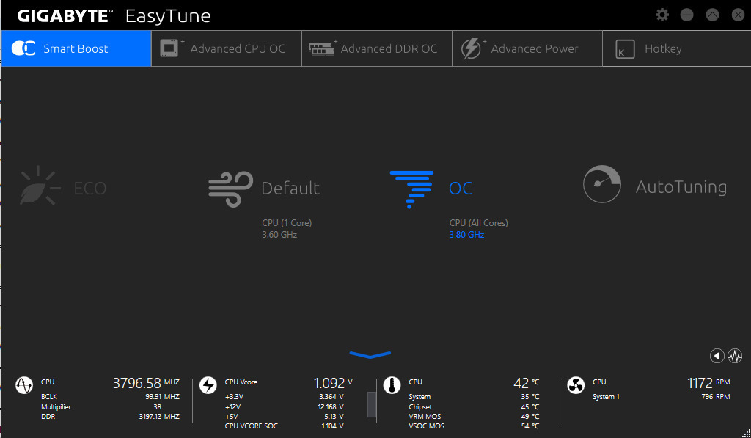The image size is (751, 438).
Task: Click the CPU frequency waveform icon
Action: (24, 384)
